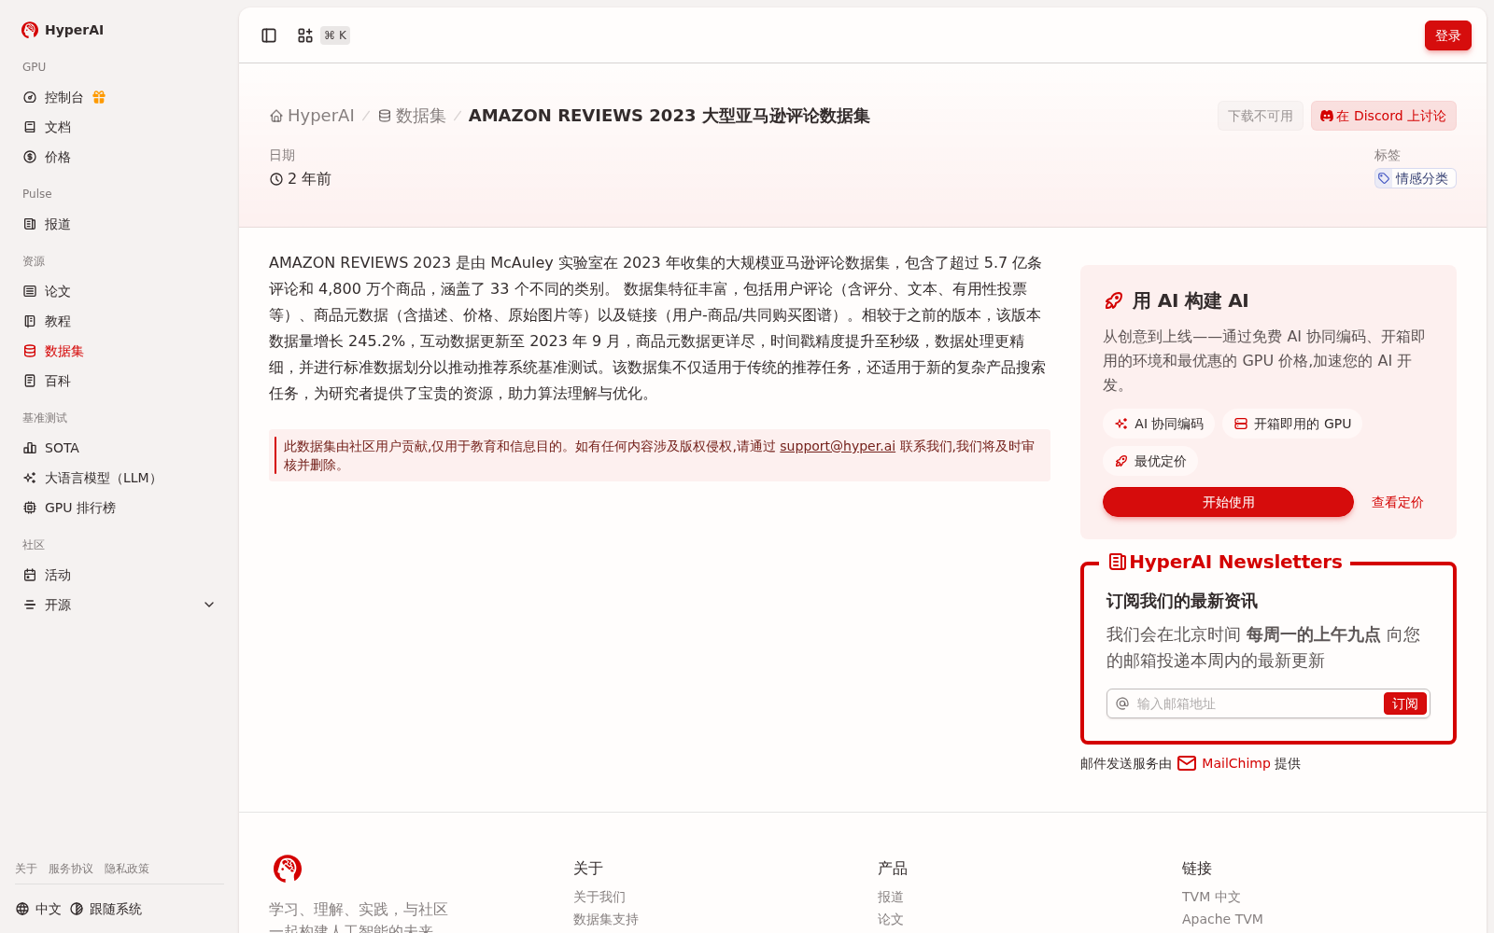Click the rocket icon beside 用 AI 构建 AI
Viewport: 1494px width, 933px height.
pyautogui.click(x=1114, y=300)
